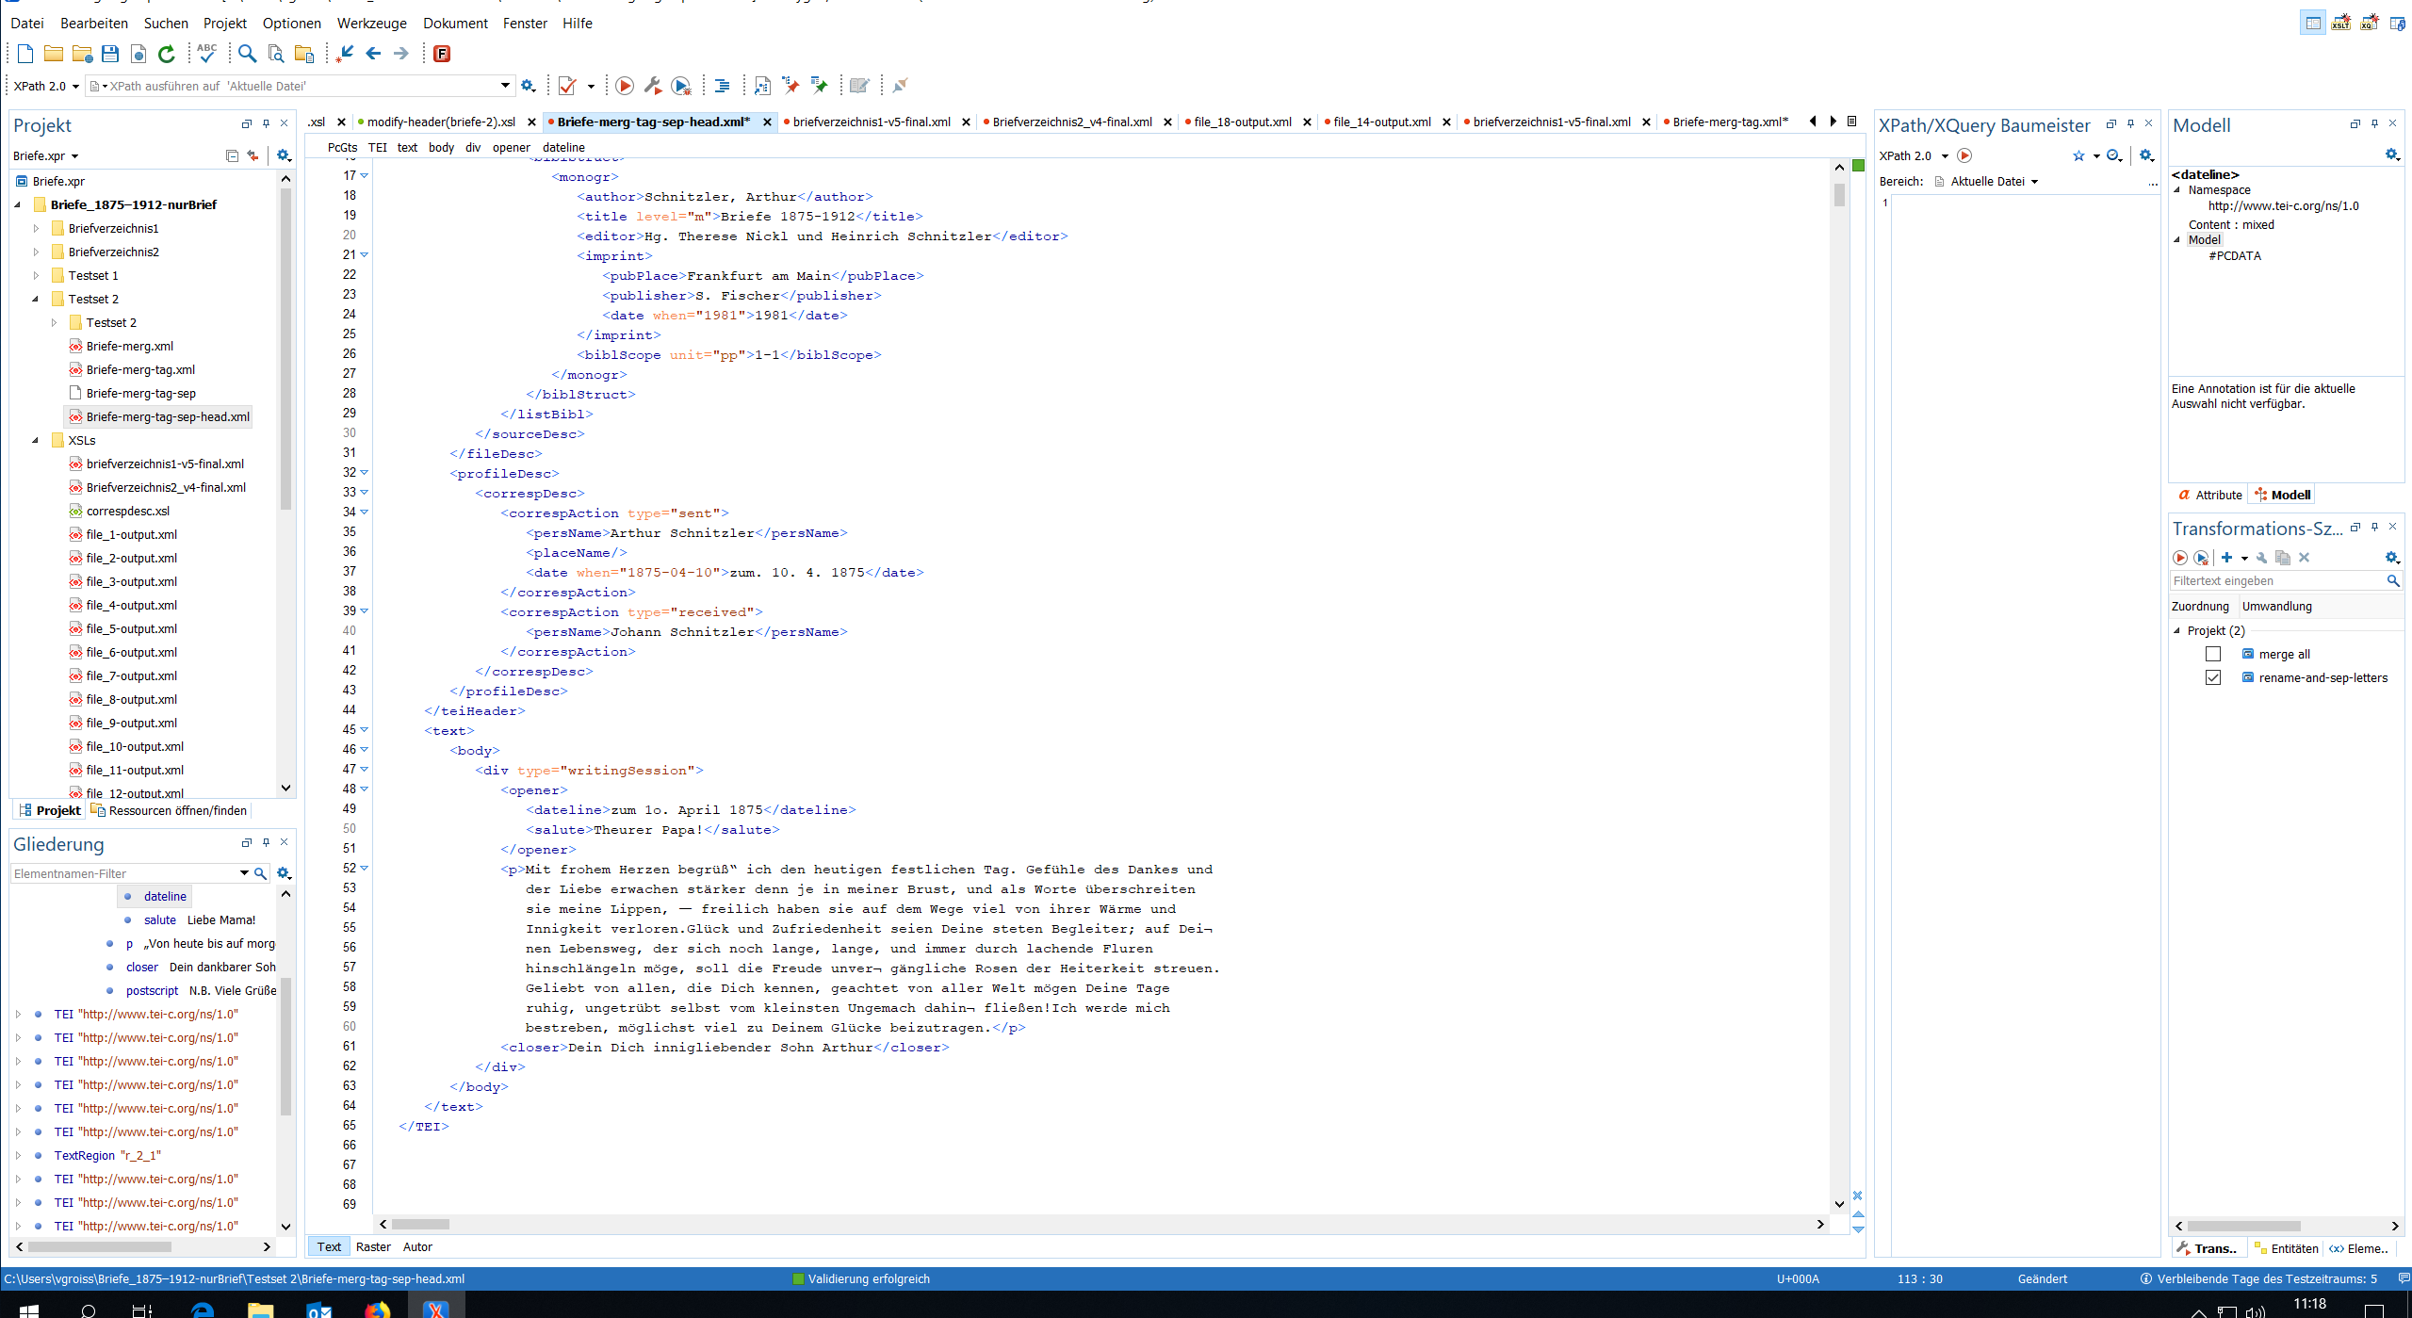Click the red Validate checkmark icon
2412x1318 pixels.
tap(567, 86)
